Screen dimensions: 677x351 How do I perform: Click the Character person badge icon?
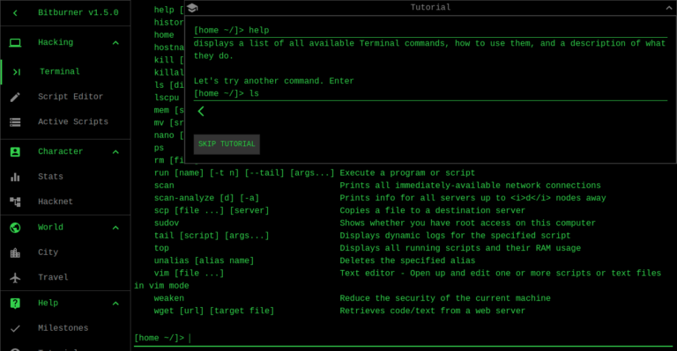[15, 151]
